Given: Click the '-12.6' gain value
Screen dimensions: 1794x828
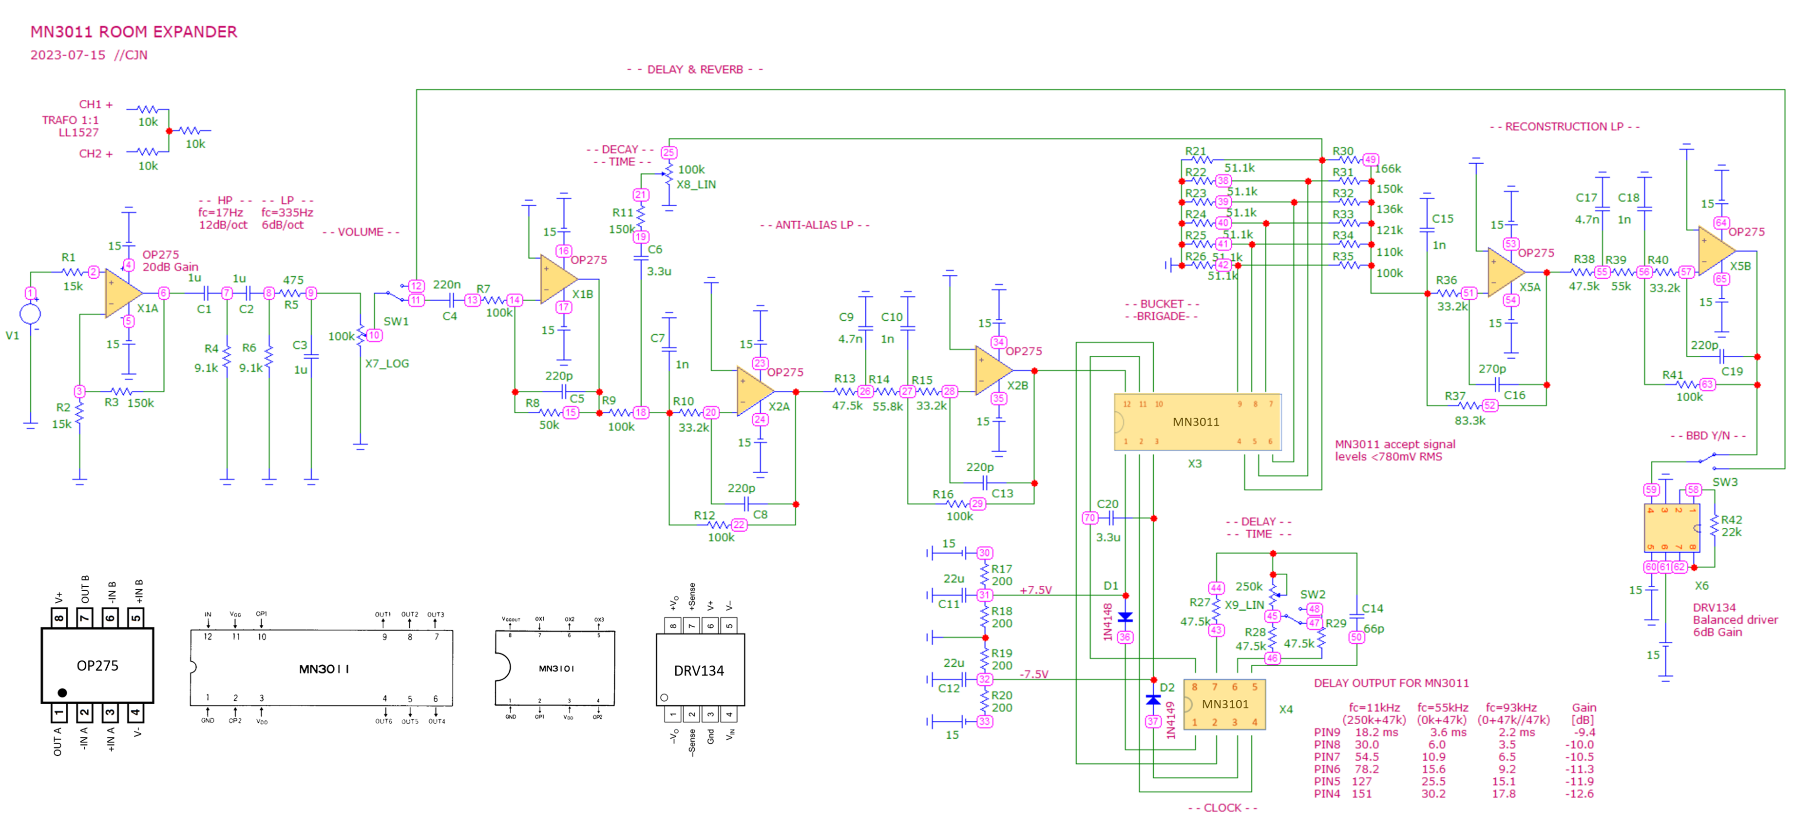Looking at the screenshot, I should point(1579,794).
